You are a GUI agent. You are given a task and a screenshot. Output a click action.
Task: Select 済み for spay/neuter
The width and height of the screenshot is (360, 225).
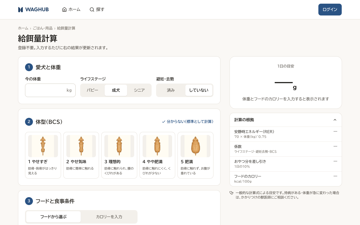coord(171,90)
